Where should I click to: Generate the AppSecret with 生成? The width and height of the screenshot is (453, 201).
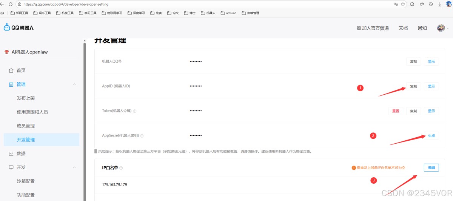tap(431, 136)
